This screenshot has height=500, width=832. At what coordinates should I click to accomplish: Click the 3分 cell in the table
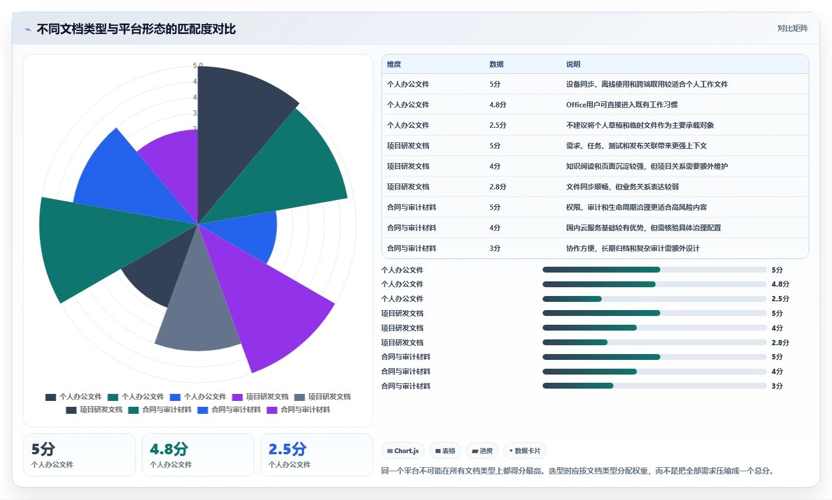495,249
